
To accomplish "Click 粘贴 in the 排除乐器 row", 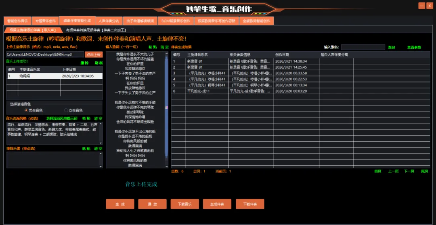I will 86,149.
